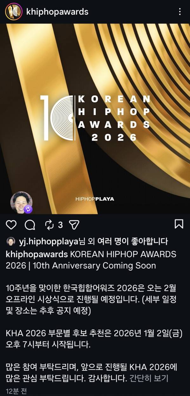Screen dimensions: 190x396
Task: Tap the 10th anniversary vinyl logo
Action: pos(58,118)
